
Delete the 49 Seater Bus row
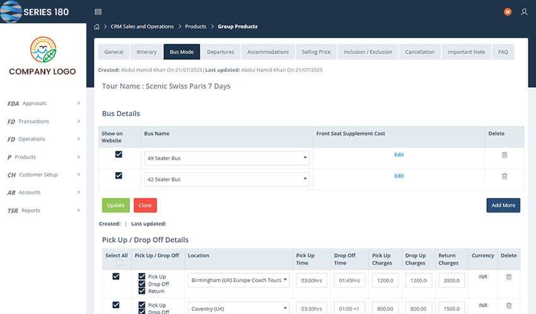click(x=504, y=155)
